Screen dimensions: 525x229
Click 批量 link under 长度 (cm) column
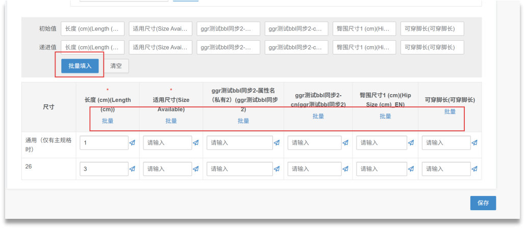(x=108, y=121)
